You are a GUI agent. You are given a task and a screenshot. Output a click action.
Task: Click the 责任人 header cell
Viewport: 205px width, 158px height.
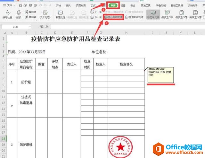click(72, 64)
